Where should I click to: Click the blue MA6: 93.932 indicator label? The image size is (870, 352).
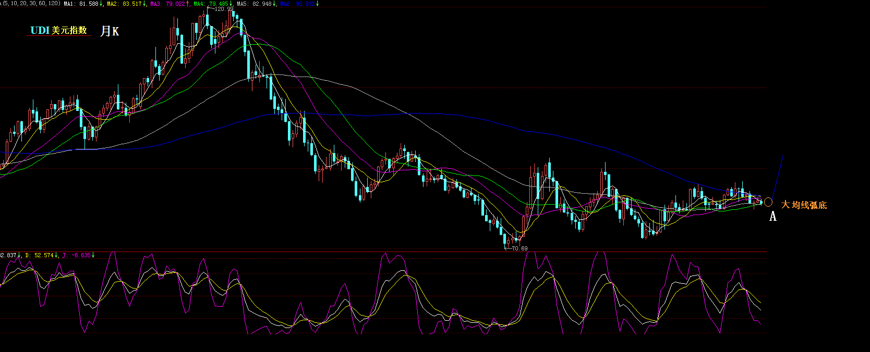tap(297, 4)
